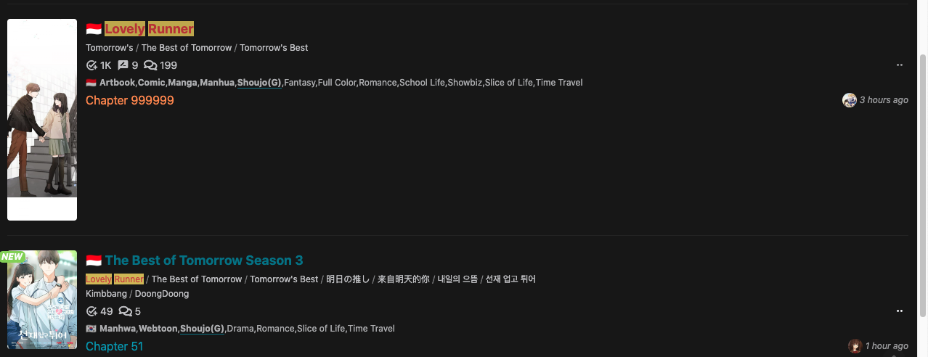This screenshot has height=357, width=928.
Task: Click the 9 reviews icon
Action: [x=123, y=65]
